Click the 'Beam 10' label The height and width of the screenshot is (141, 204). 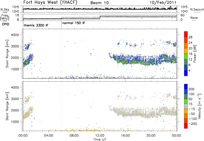point(99,3)
